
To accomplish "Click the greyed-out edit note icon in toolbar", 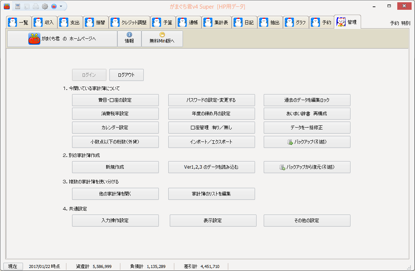I will tap(27, 6).
